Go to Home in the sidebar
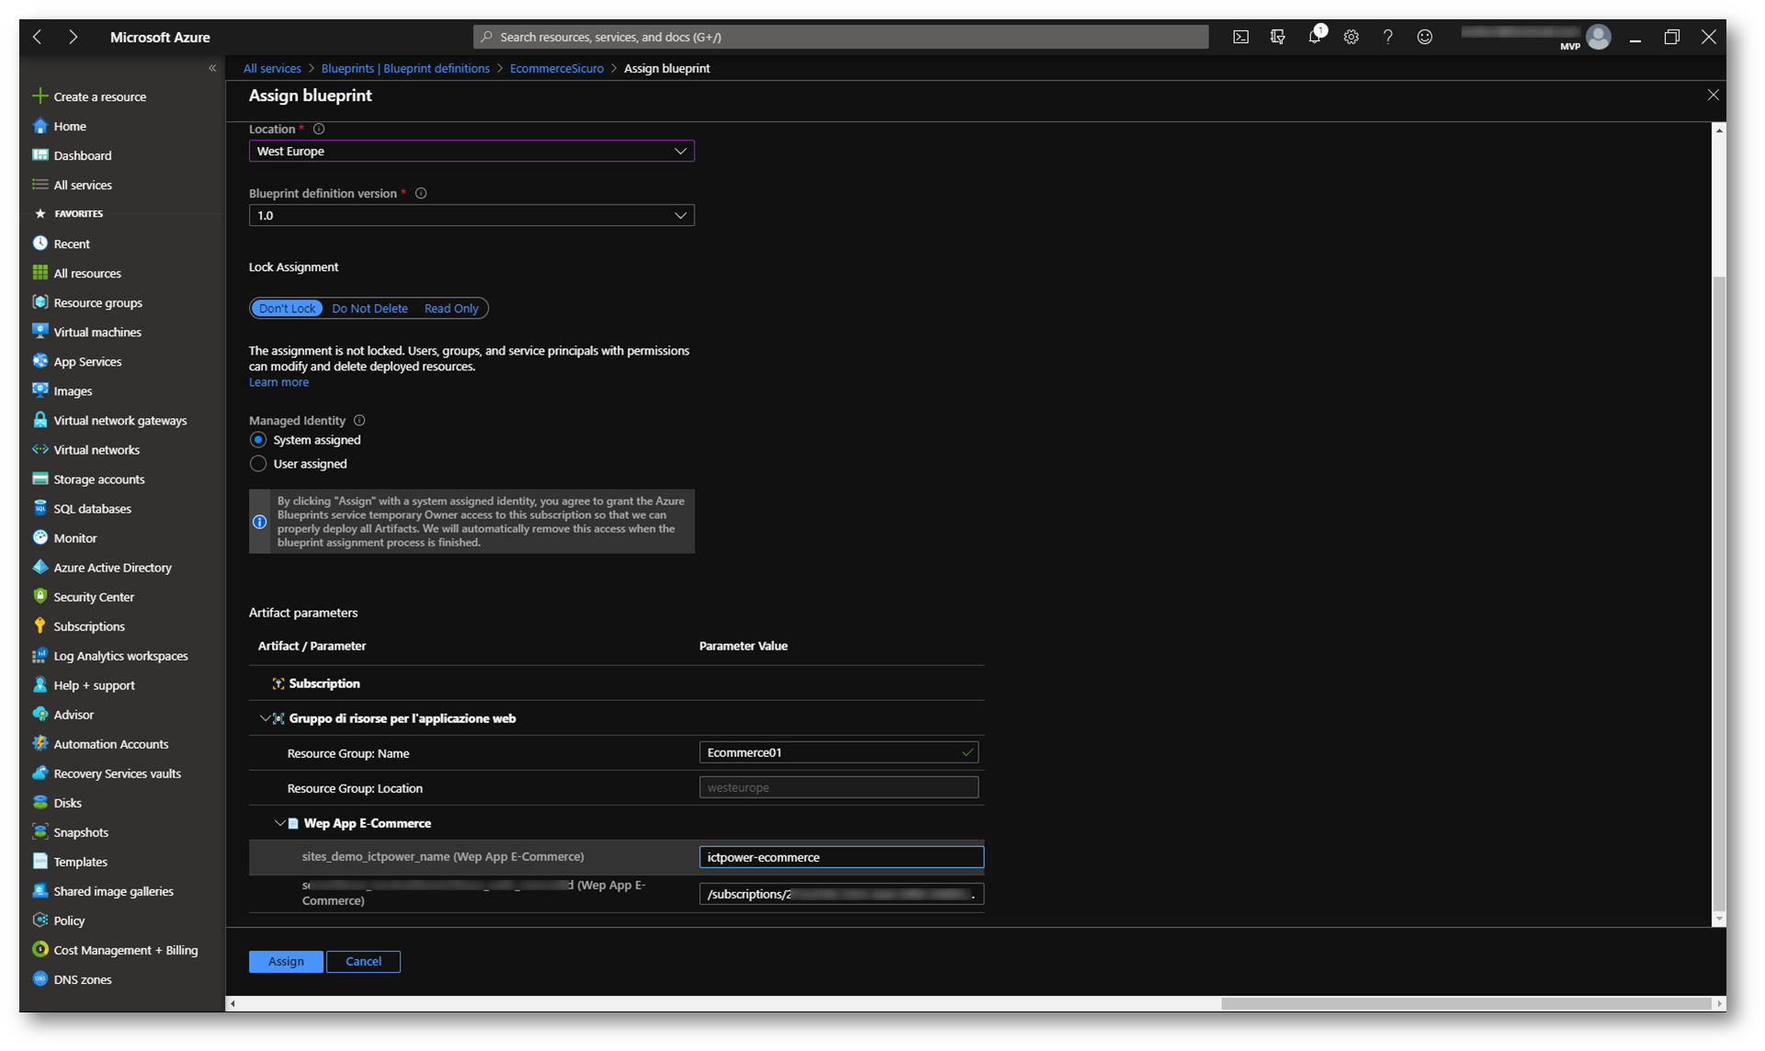Image resolution: width=1765 pixels, height=1051 pixels. [70, 126]
